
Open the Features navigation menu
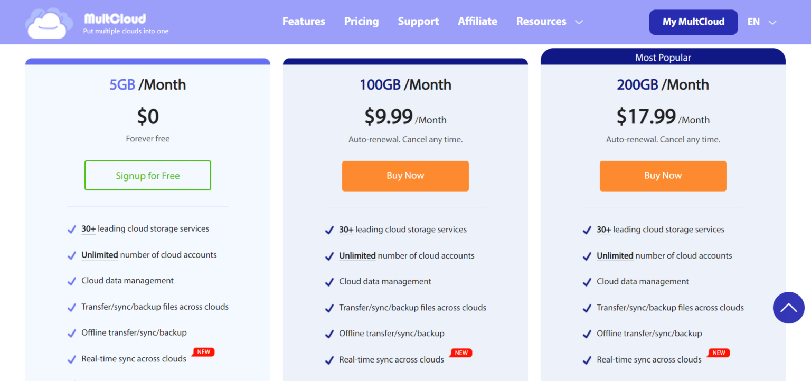[304, 22]
